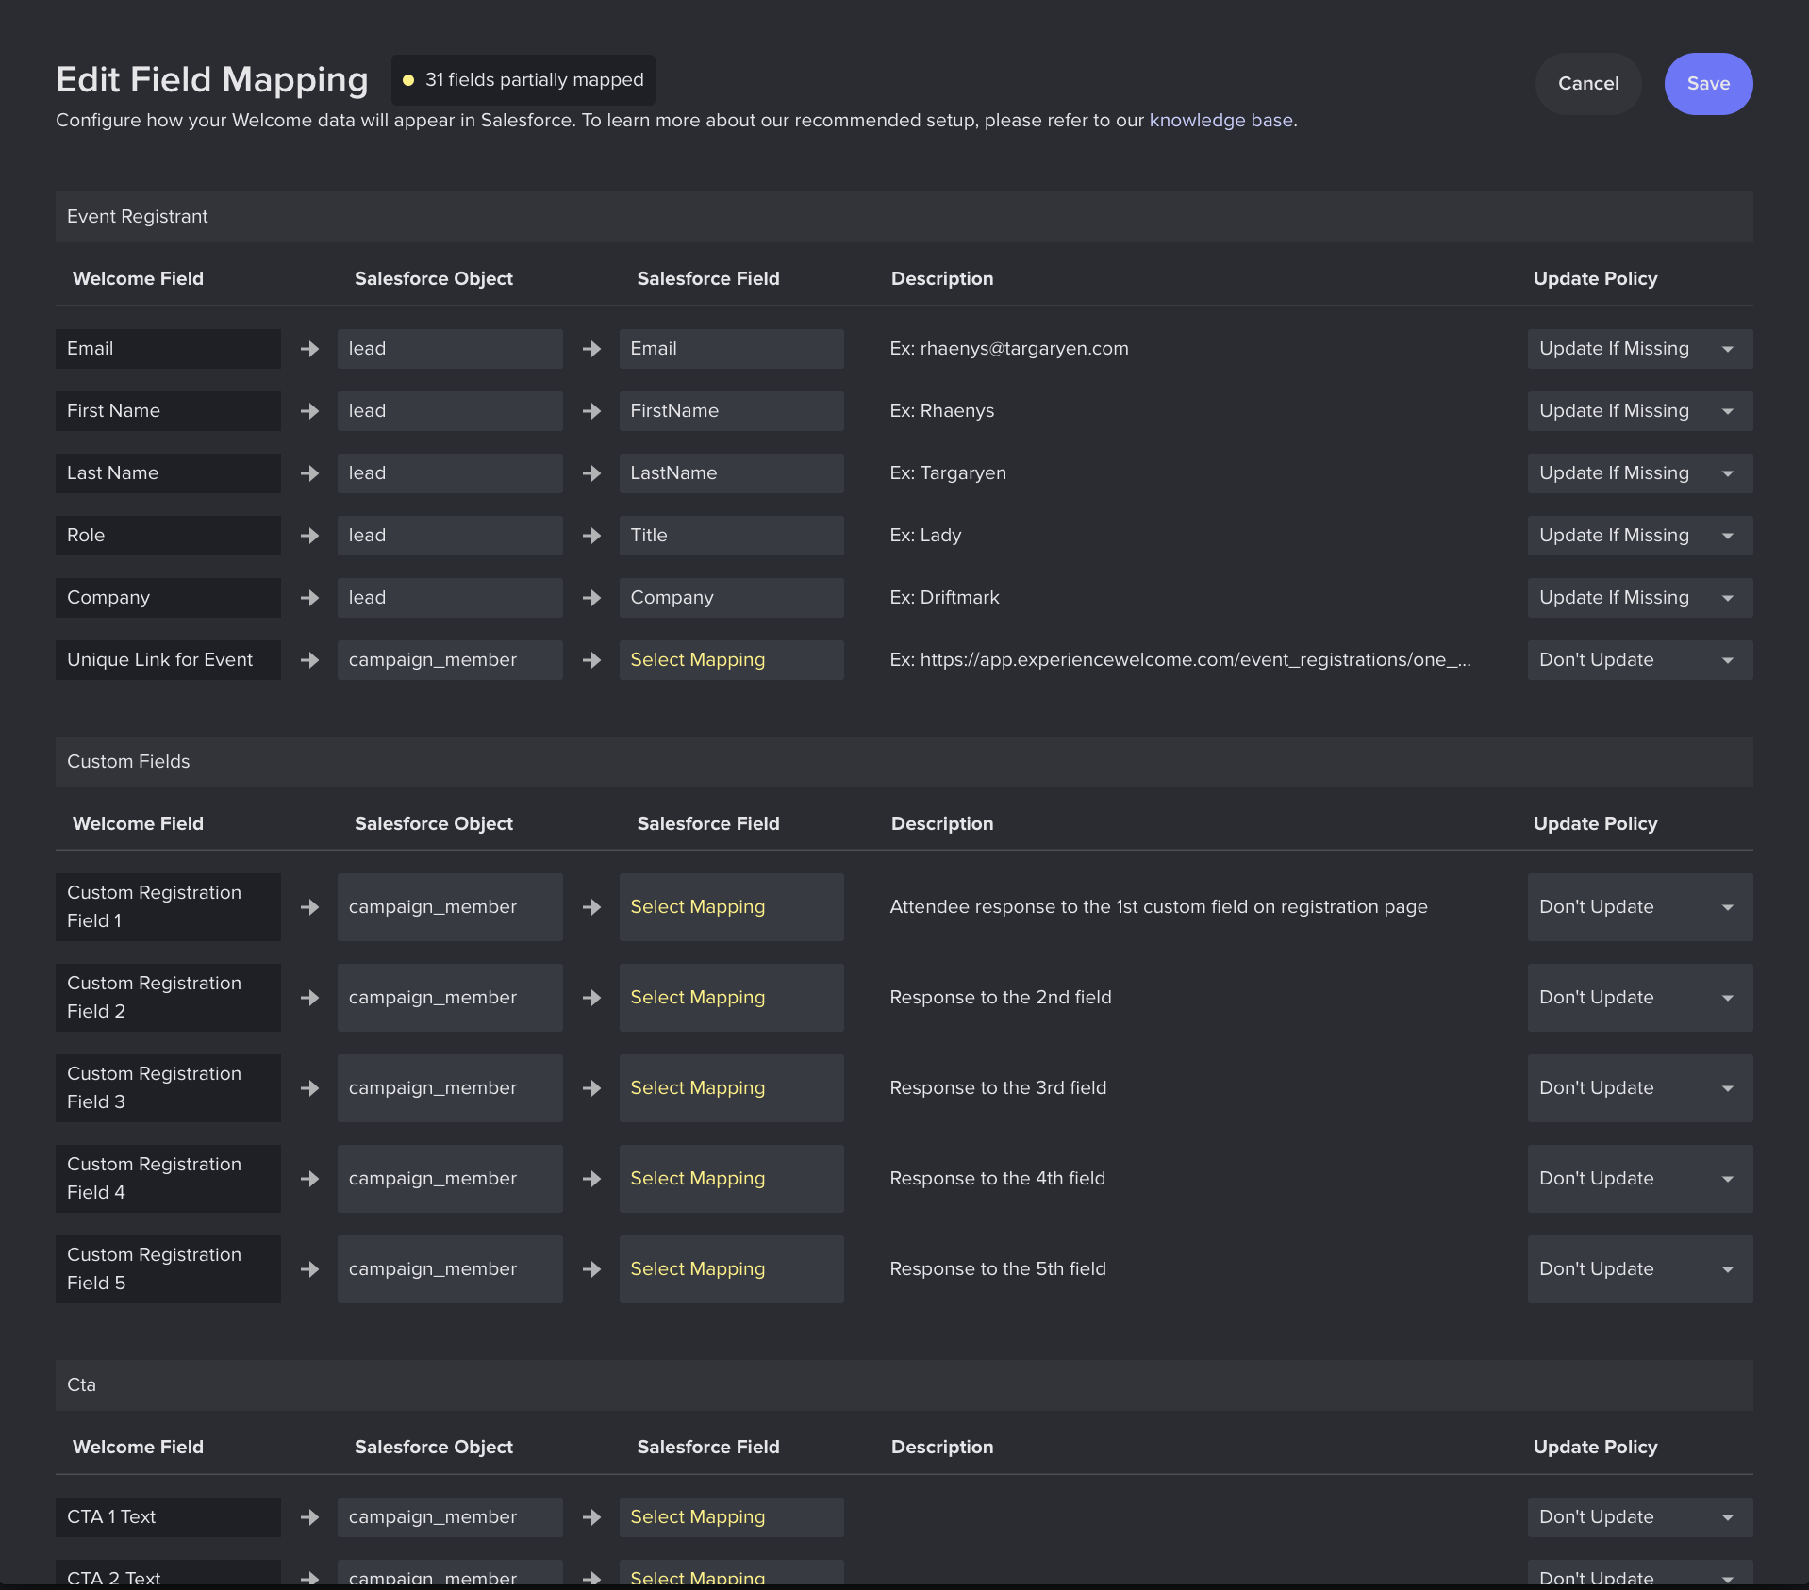Click description 'Response to the 4th field'

click(997, 1179)
